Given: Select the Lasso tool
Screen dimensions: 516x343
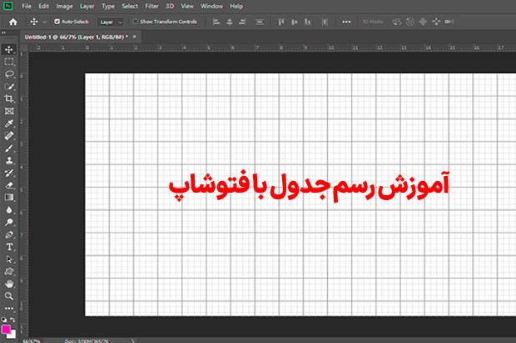Looking at the screenshot, I should point(9,74).
